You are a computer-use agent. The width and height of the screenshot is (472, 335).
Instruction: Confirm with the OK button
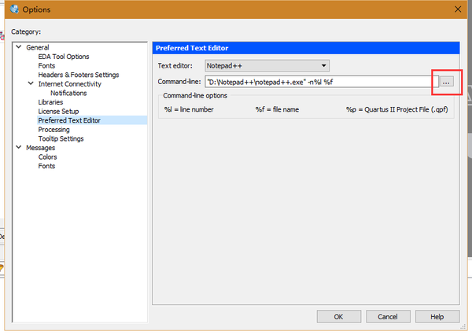tap(338, 317)
